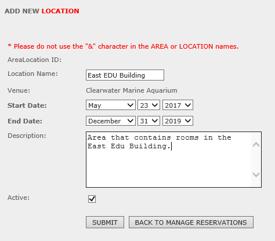Click the "Location Name:" field label
The width and height of the screenshot is (275, 241).
point(32,74)
